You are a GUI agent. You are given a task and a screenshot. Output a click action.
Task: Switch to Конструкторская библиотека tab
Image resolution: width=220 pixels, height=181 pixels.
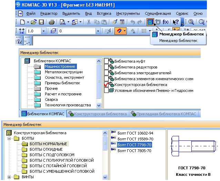tap(98, 114)
